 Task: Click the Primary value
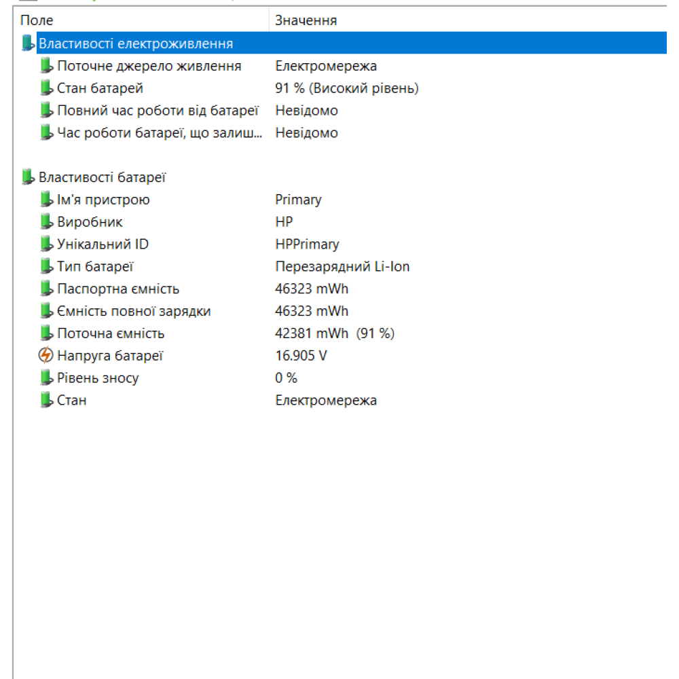tap(298, 199)
